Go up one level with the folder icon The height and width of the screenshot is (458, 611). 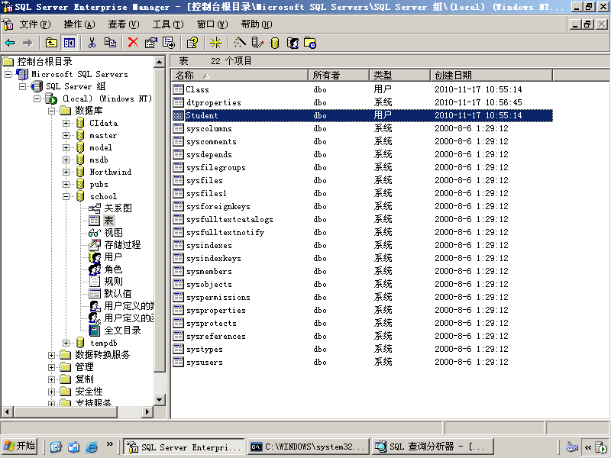point(51,43)
